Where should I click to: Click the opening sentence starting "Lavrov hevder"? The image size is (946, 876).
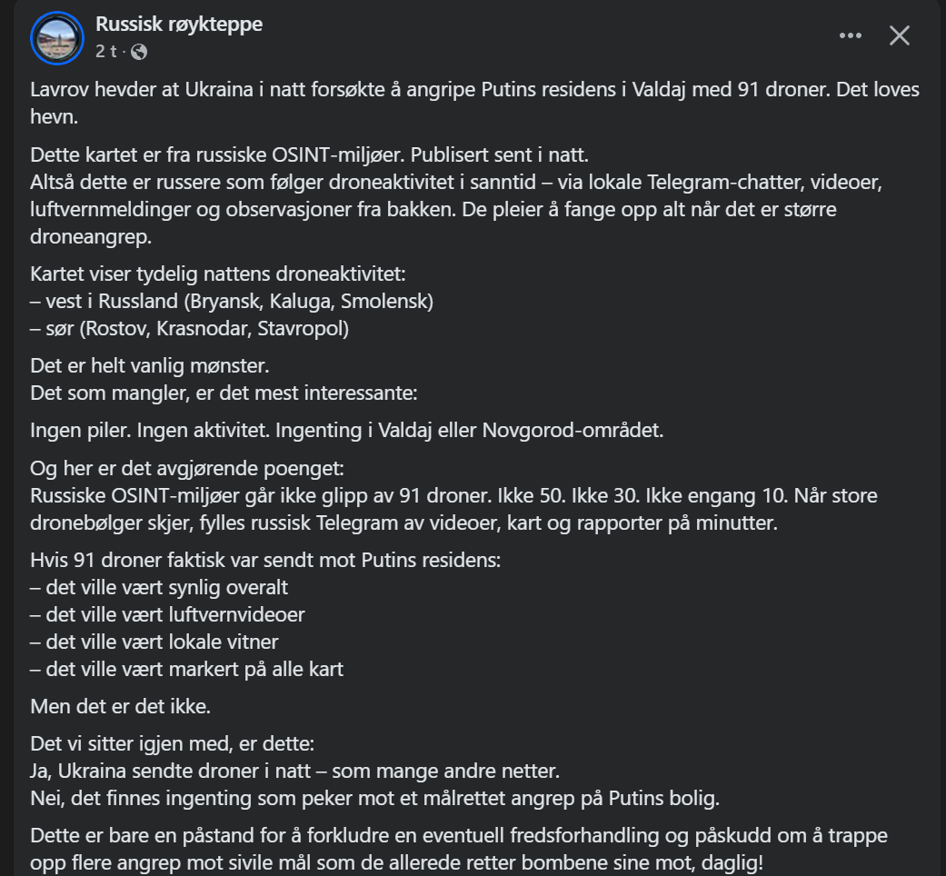[x=363, y=91]
